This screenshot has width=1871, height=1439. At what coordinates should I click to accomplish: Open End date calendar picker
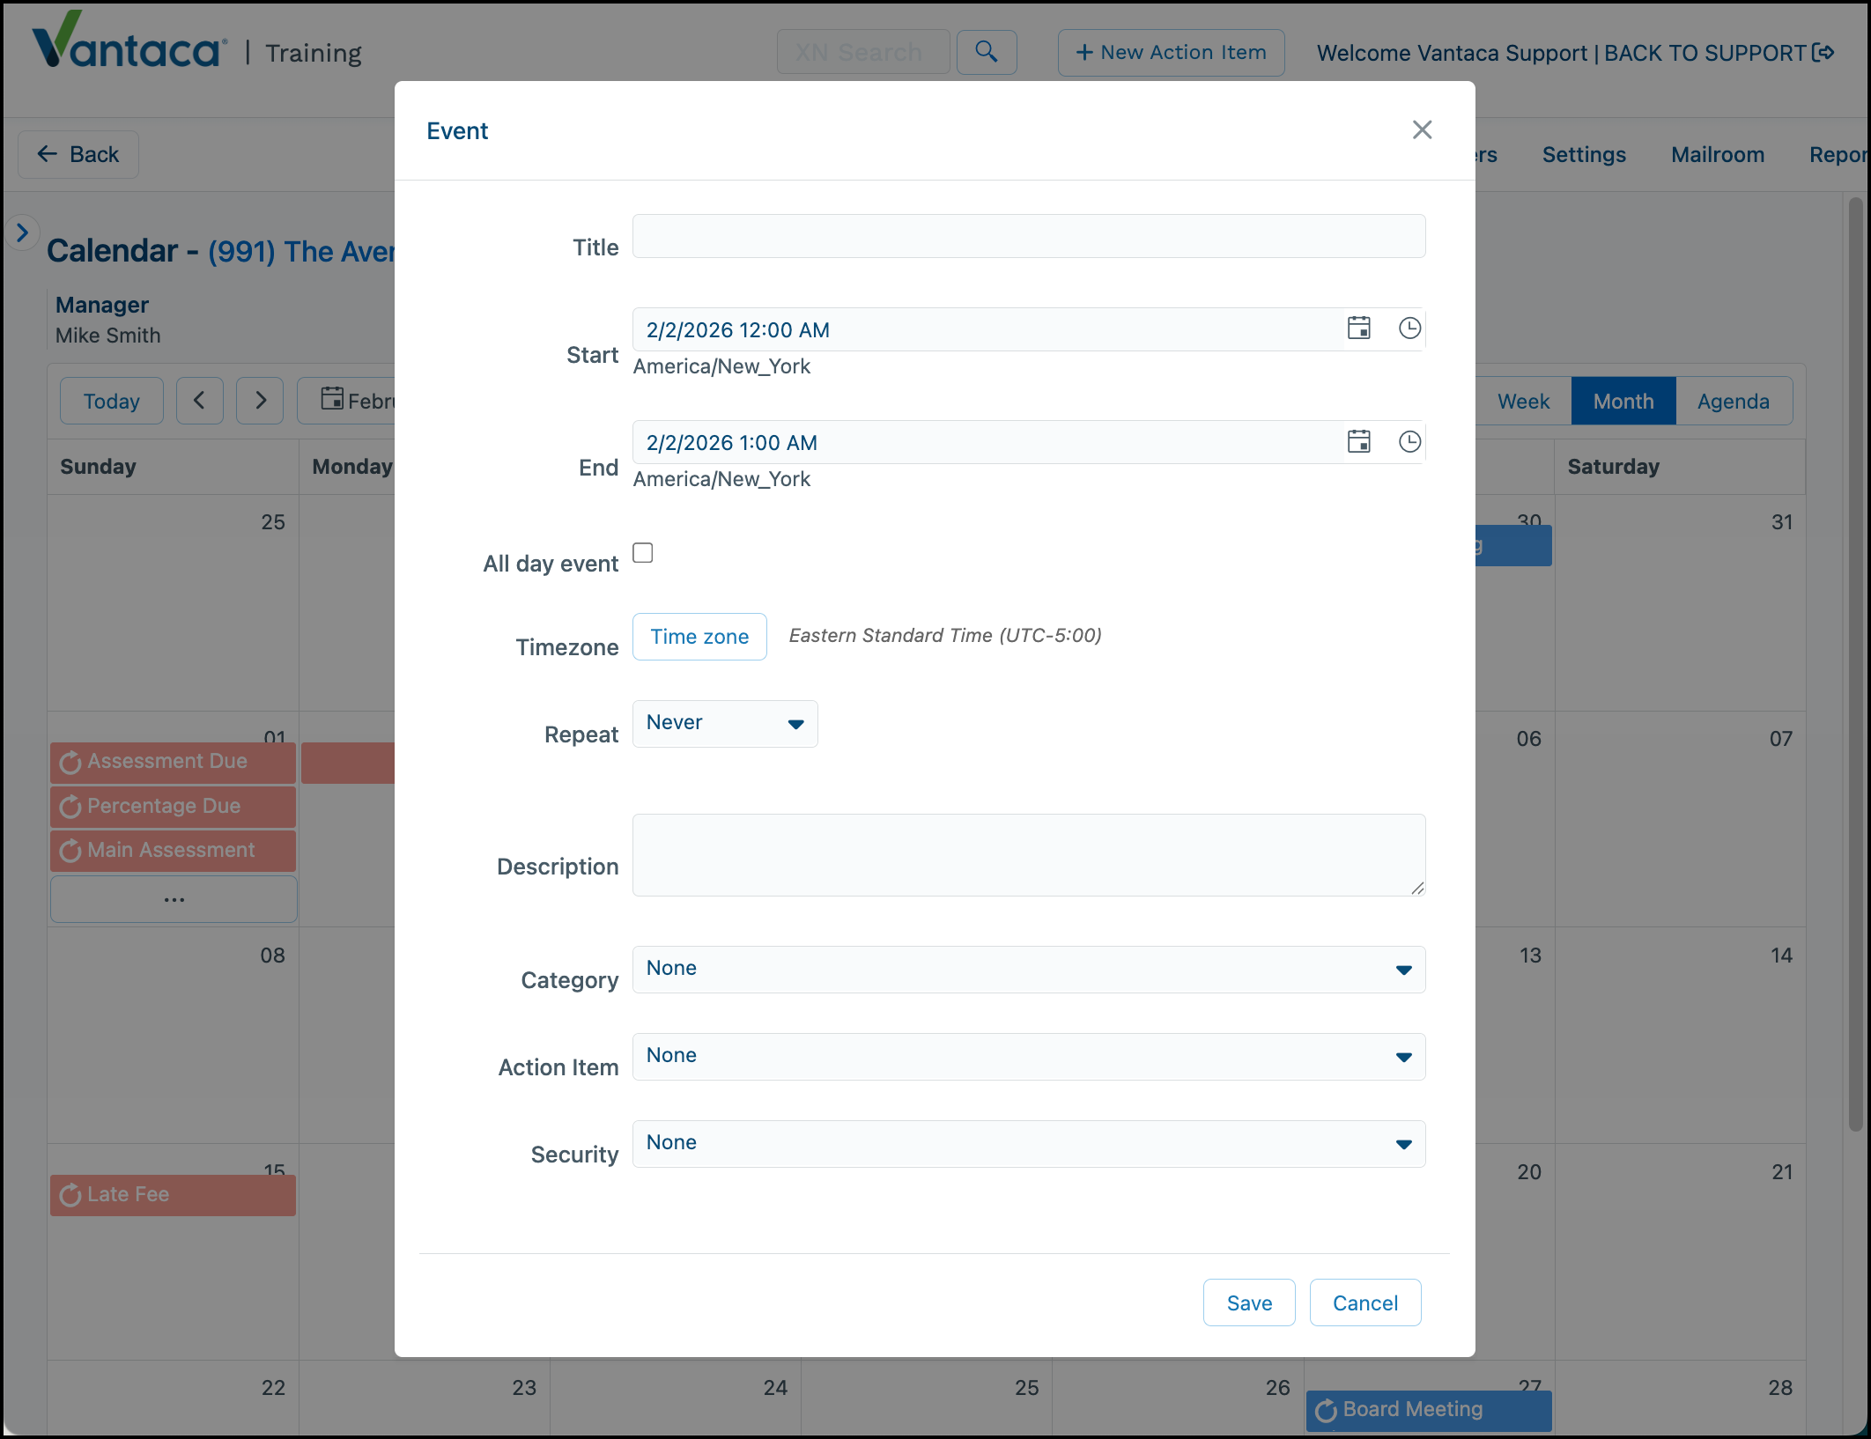1359,441
